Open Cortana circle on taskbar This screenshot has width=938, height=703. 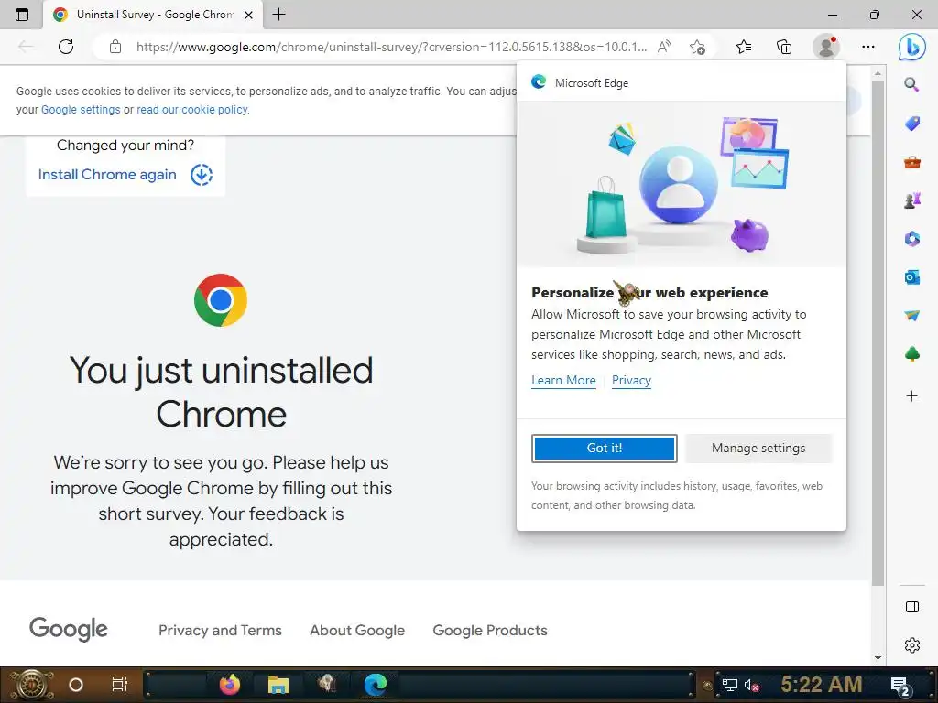76,685
